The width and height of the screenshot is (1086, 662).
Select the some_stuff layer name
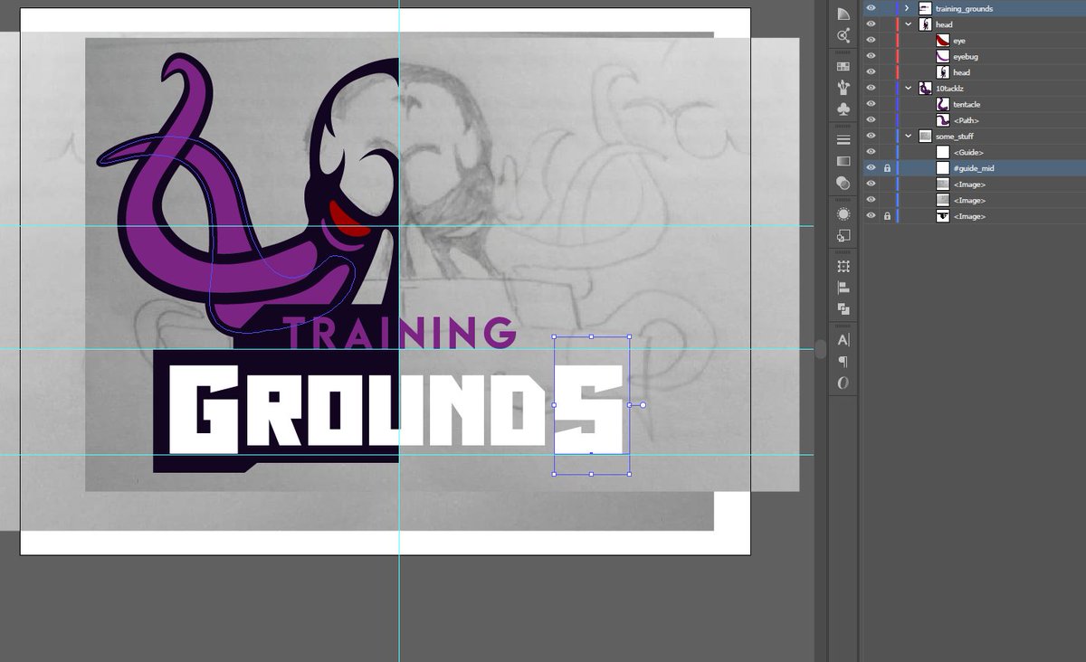[x=955, y=137]
